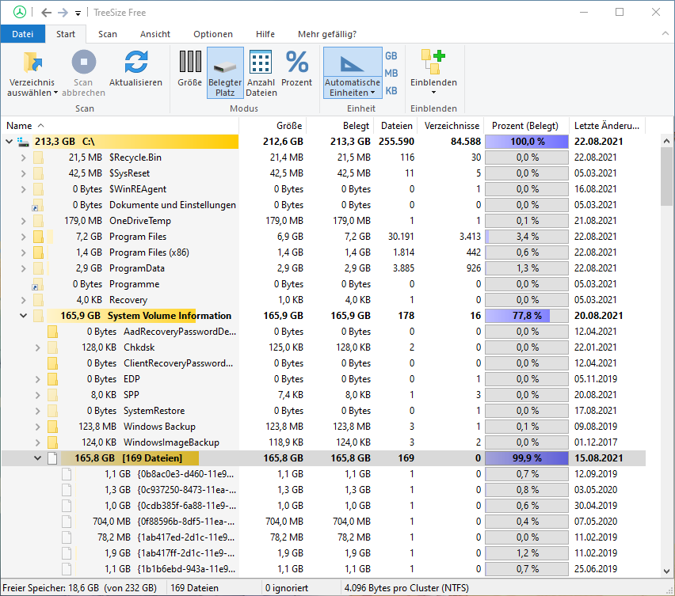This screenshot has height=596, width=675.
Task: Toggle the Belegter Platz mode
Action: [225, 71]
